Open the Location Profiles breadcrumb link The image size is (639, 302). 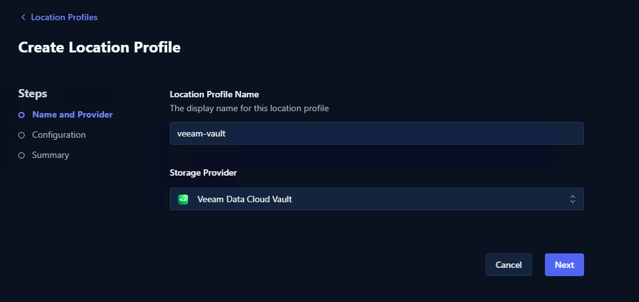click(64, 17)
